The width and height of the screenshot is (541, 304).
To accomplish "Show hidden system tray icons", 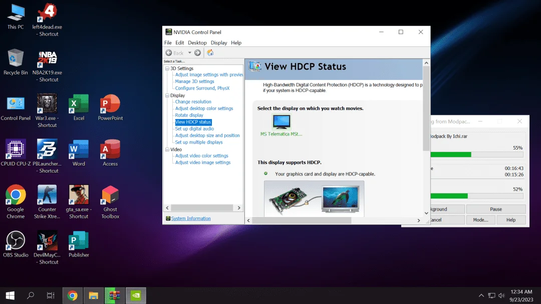I will tap(481, 295).
